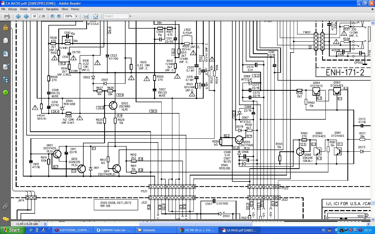Click the page size text 11,69 x 8,26 cale
This screenshot has height=234, width=375.
point(27,224)
